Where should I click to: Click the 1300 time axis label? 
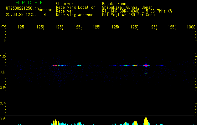tap(191, 27)
